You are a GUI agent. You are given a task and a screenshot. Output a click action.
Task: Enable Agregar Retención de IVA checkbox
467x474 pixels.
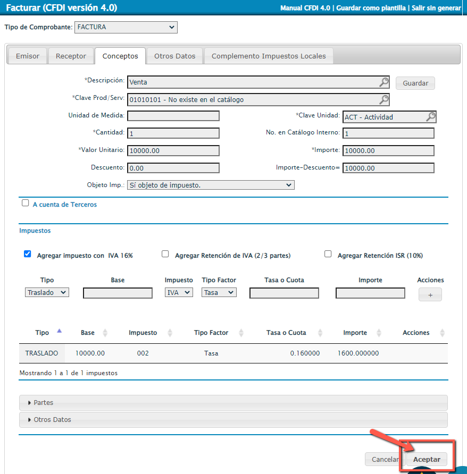165,254
